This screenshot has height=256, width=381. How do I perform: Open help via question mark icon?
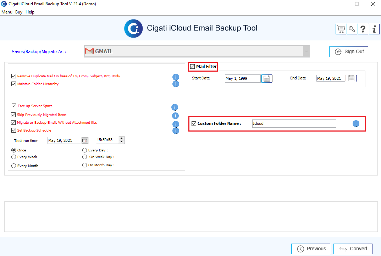(x=363, y=29)
